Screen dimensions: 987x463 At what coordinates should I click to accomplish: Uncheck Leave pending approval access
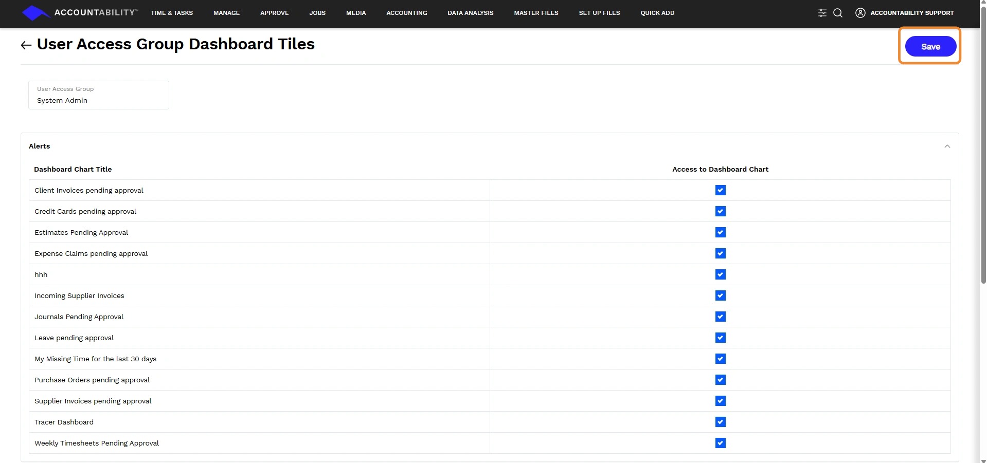point(720,338)
